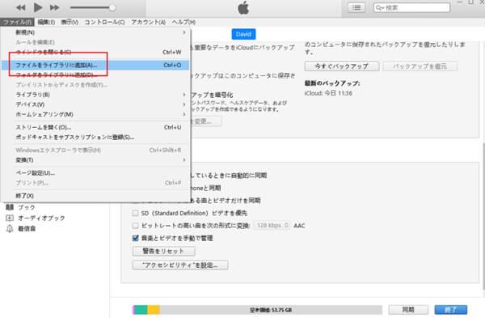Click "アクセシビリティ"を設定... button
Viewport: 485px width, 318px height.
180,265
